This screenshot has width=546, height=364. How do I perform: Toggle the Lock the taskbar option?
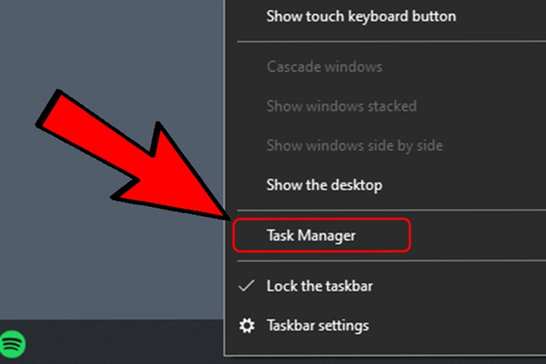coord(320,286)
